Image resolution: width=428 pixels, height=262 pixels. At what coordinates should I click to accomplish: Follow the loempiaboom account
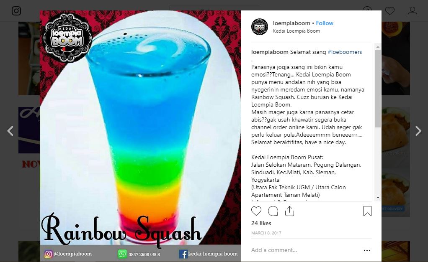coord(325,23)
